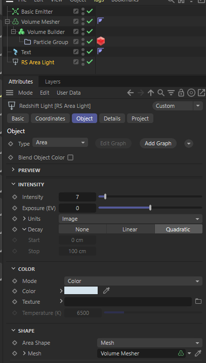Go up one level with the up arrow

(x=151, y=93)
